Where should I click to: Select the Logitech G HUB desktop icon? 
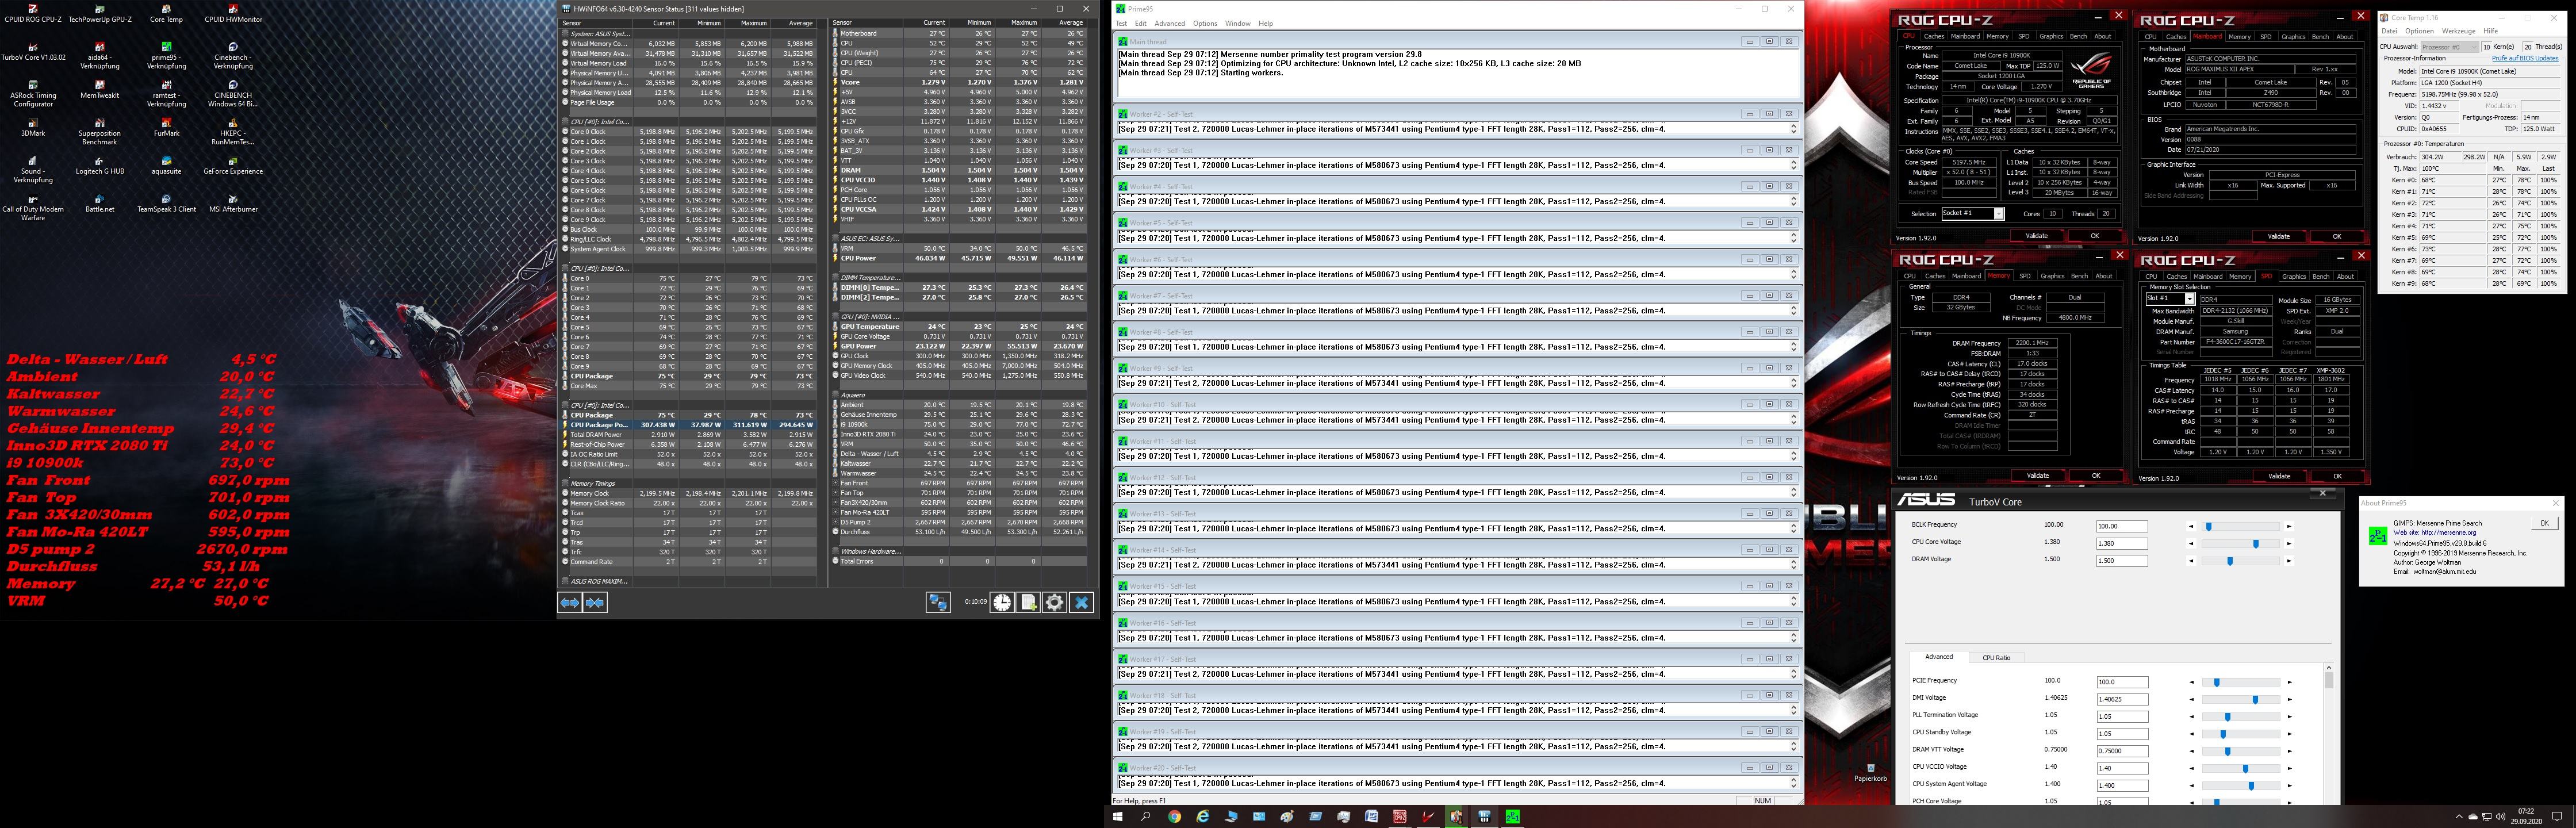point(100,165)
